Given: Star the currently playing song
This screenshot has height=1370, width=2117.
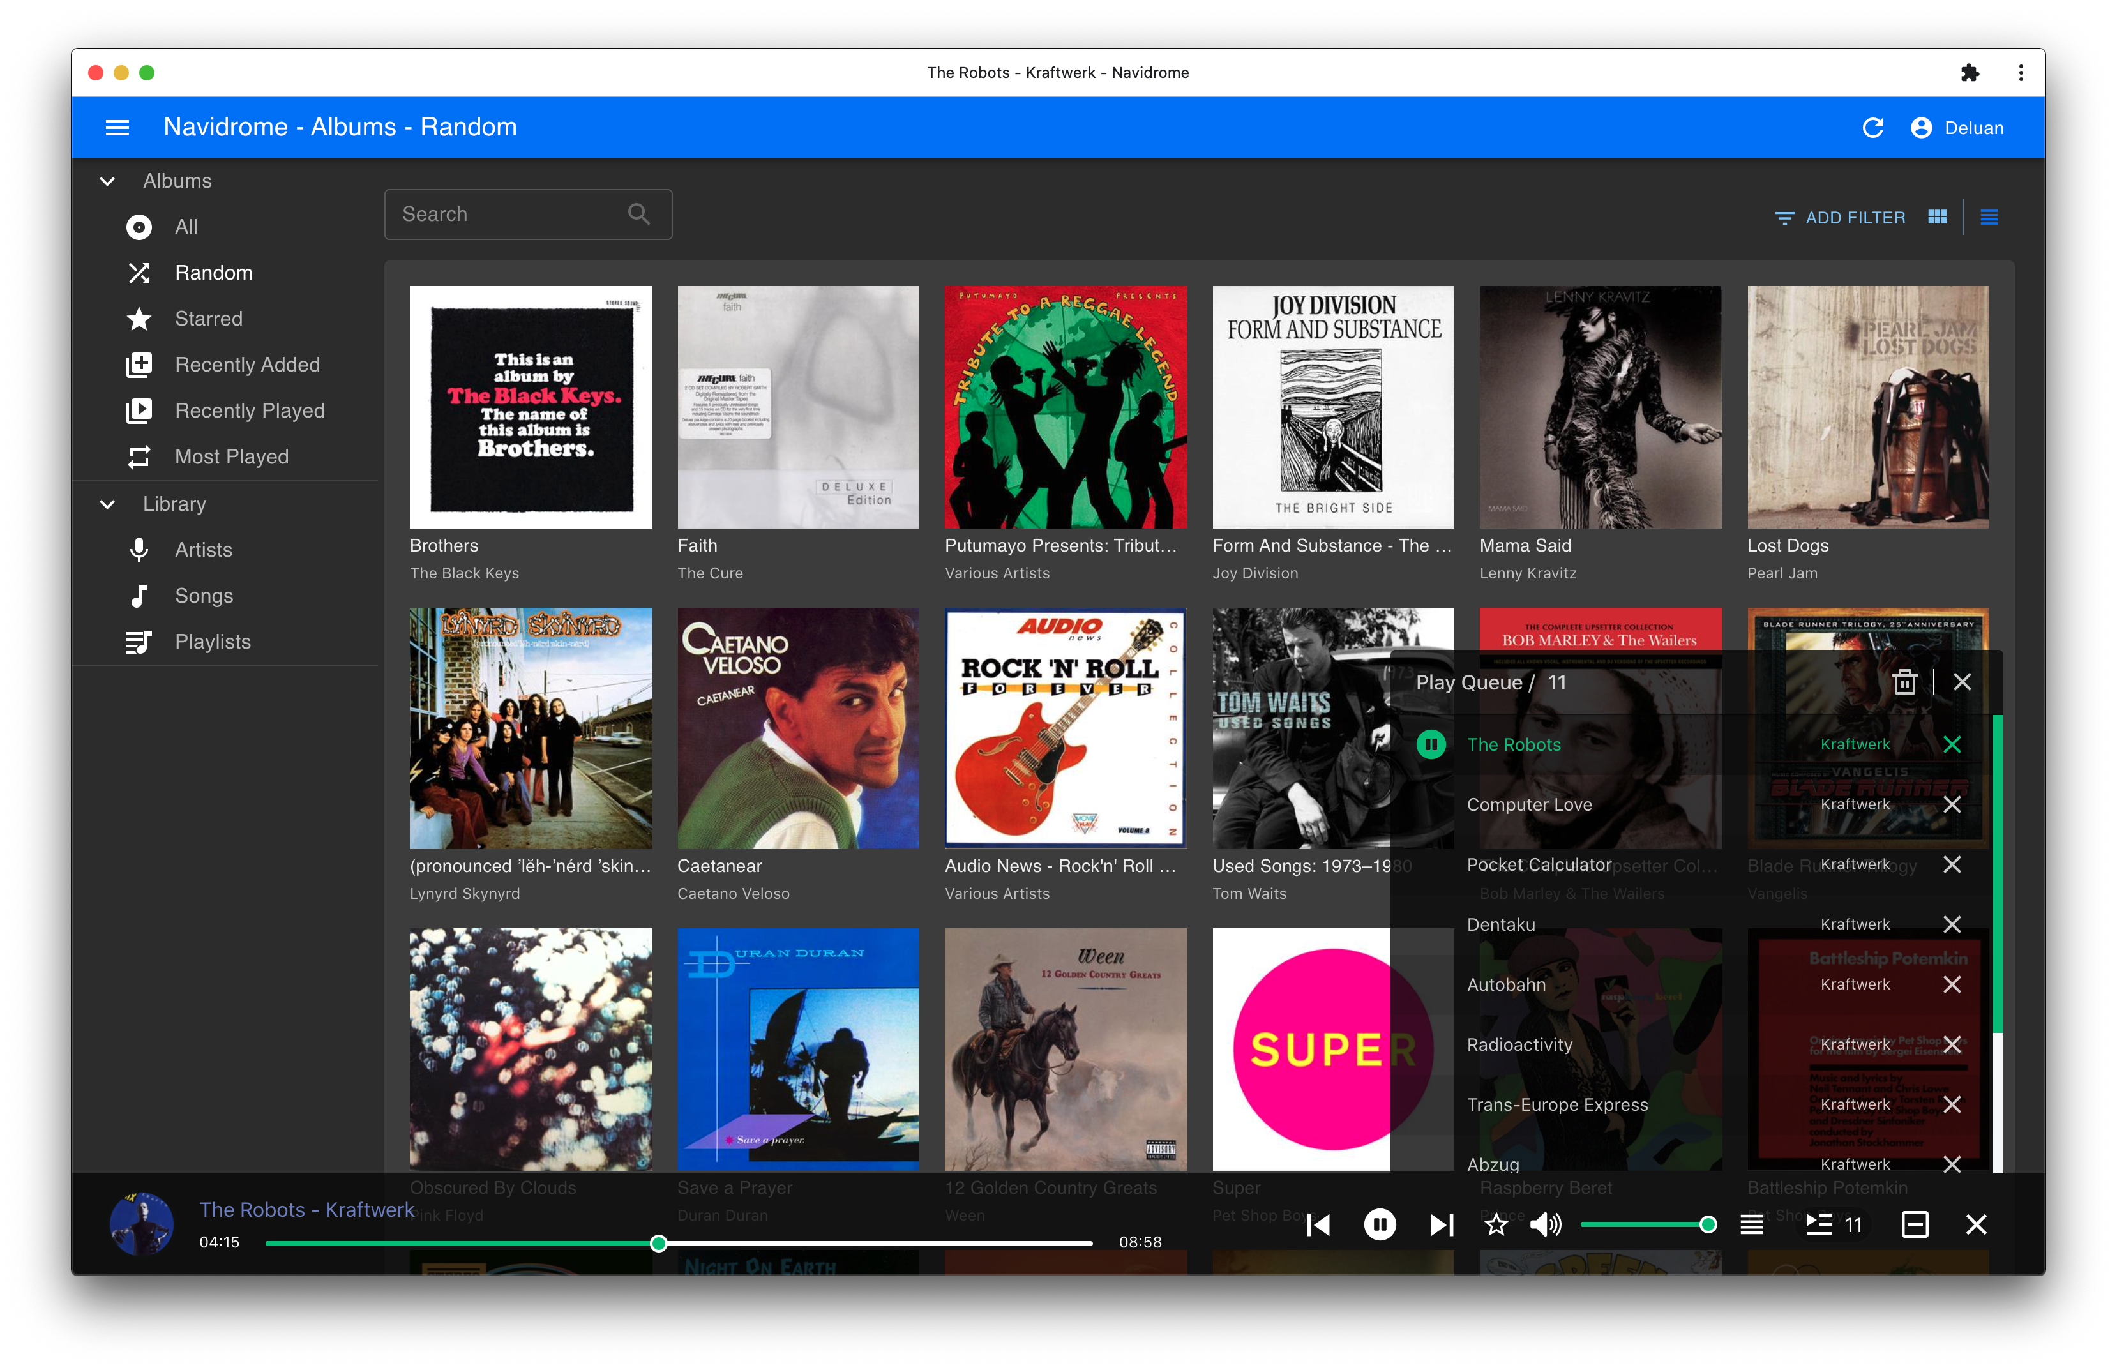Looking at the screenshot, I should (1496, 1225).
